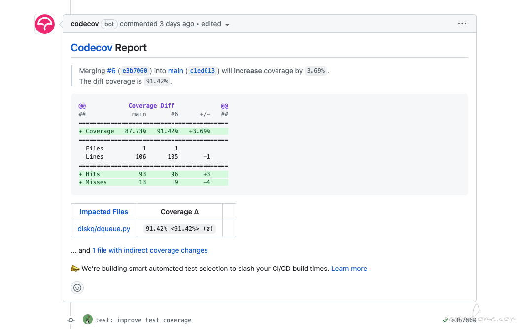Open the main branch link
Image resolution: width=517 pixels, height=329 pixels.
click(x=175, y=71)
